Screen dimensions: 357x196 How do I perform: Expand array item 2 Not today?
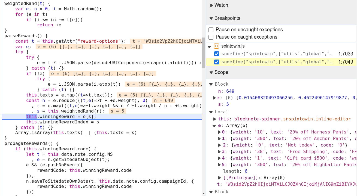[220, 145]
